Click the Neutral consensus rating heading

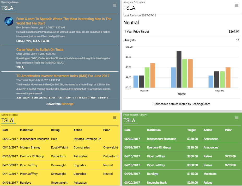point(131,22)
